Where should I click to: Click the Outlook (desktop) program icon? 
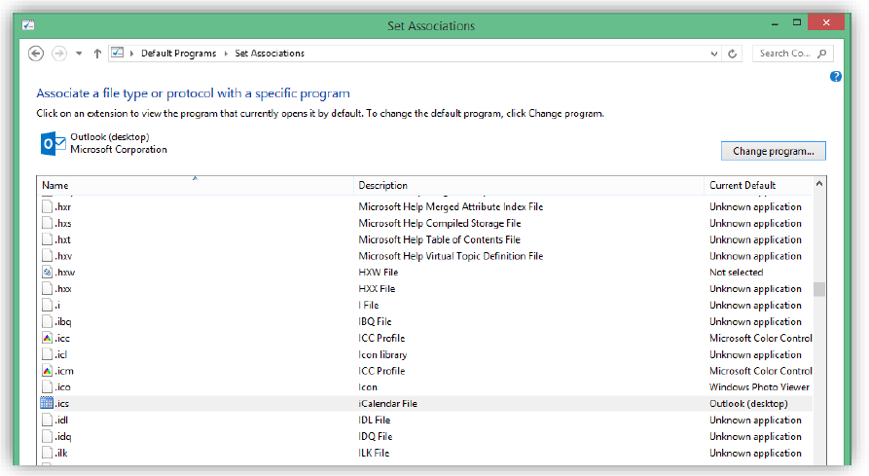pos(53,143)
